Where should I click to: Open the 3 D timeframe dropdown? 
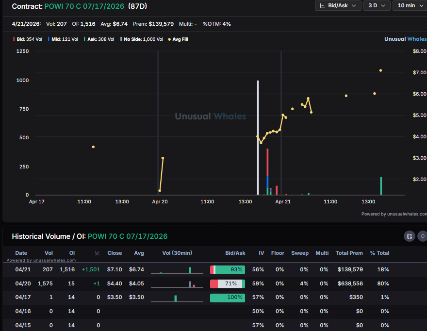pos(377,5)
